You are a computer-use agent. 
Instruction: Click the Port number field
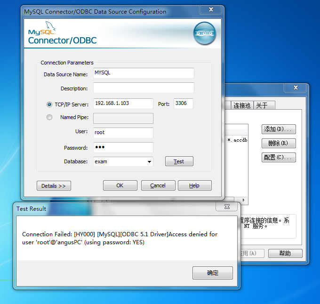183,104
